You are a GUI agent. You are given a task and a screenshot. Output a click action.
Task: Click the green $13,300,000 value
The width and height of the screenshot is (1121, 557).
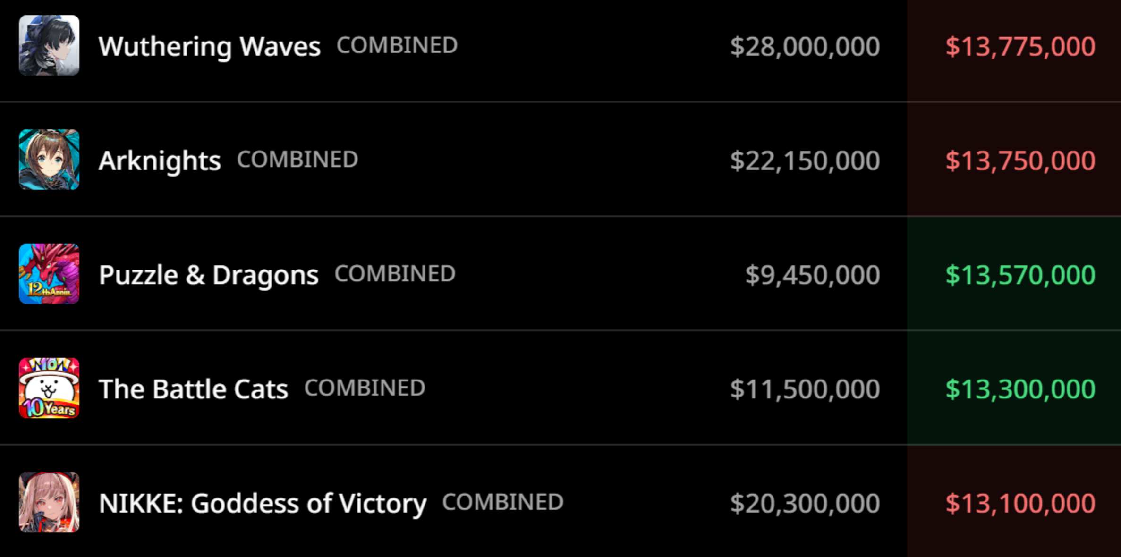(1020, 389)
